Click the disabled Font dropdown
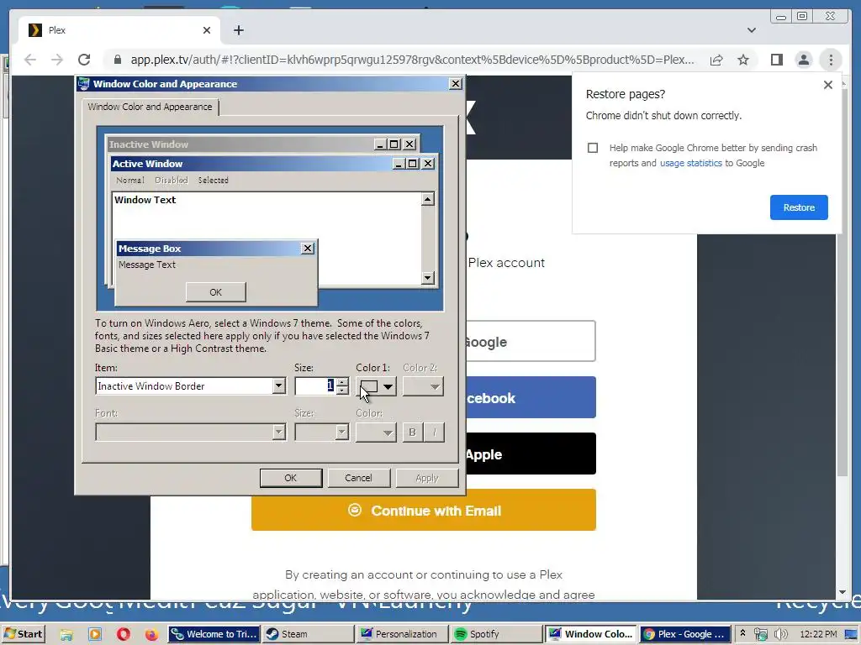861x645 pixels. [x=191, y=432]
